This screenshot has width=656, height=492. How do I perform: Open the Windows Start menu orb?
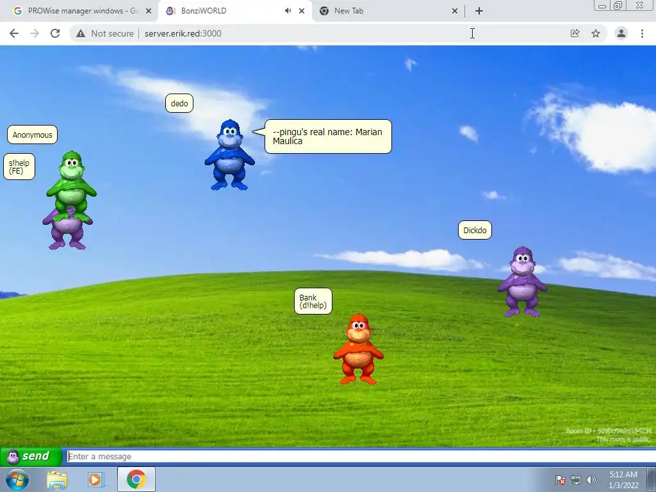coord(17,479)
